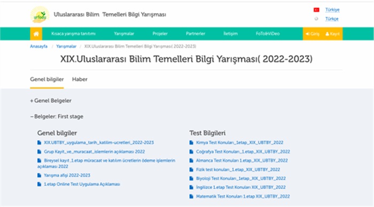Go to home via the house icon
The height and width of the screenshot is (207, 374).
36,34
